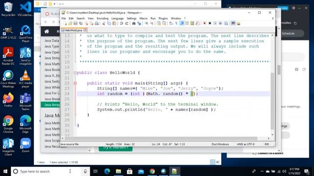Viewport: 314px width, 176px height.
Task: Open the Macro menu
Action: [x=143, y=19]
